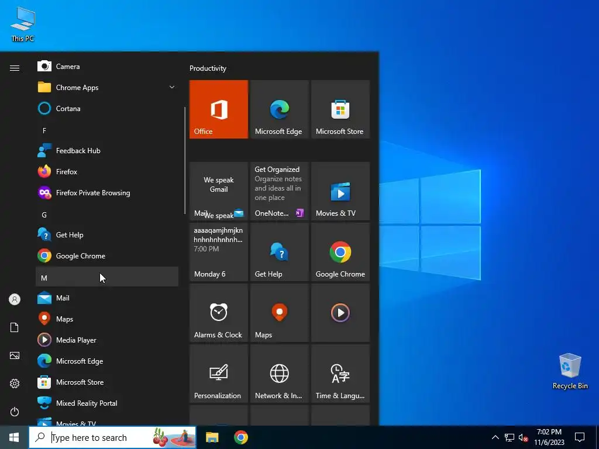Open File Explorer from the taskbar

click(x=212, y=437)
